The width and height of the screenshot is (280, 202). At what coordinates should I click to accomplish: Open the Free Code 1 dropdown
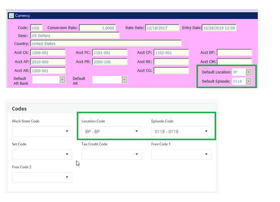[x=181, y=154]
